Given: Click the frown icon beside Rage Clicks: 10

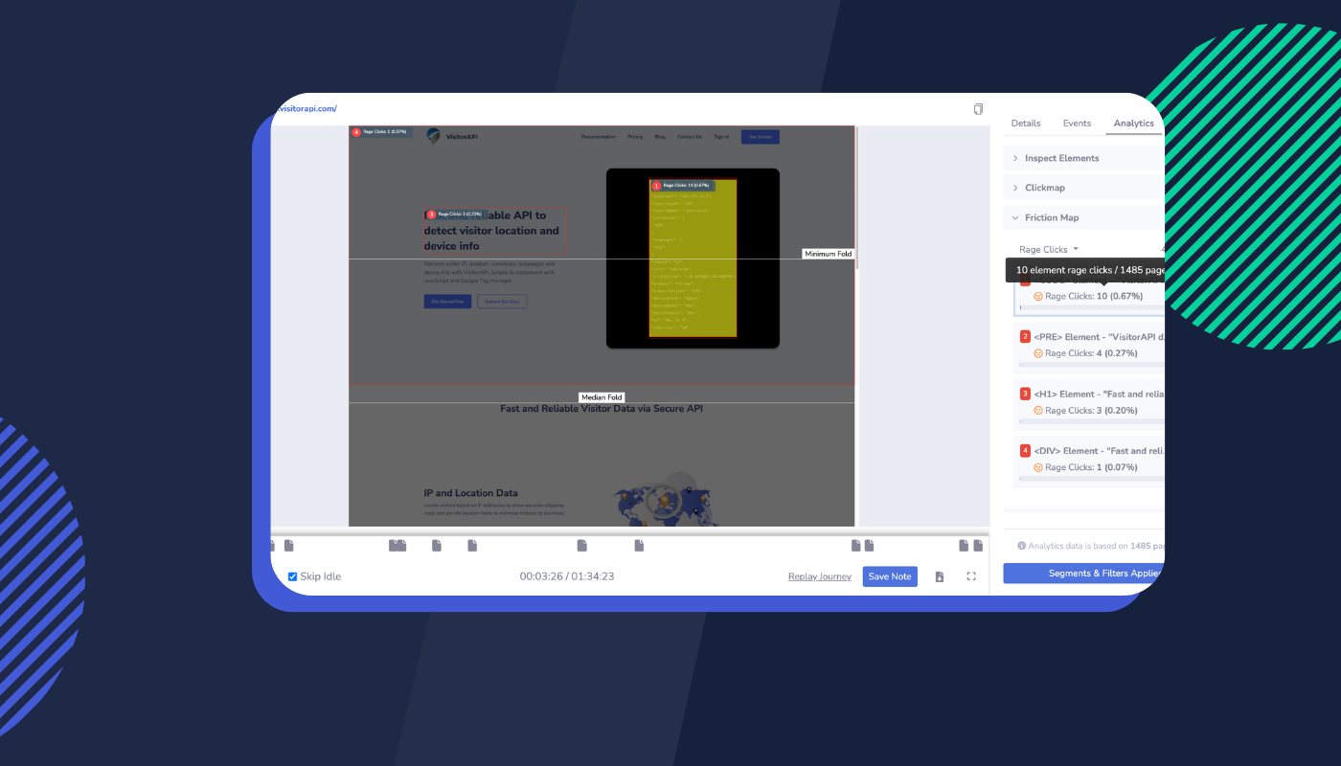Looking at the screenshot, I should click(x=1037, y=296).
